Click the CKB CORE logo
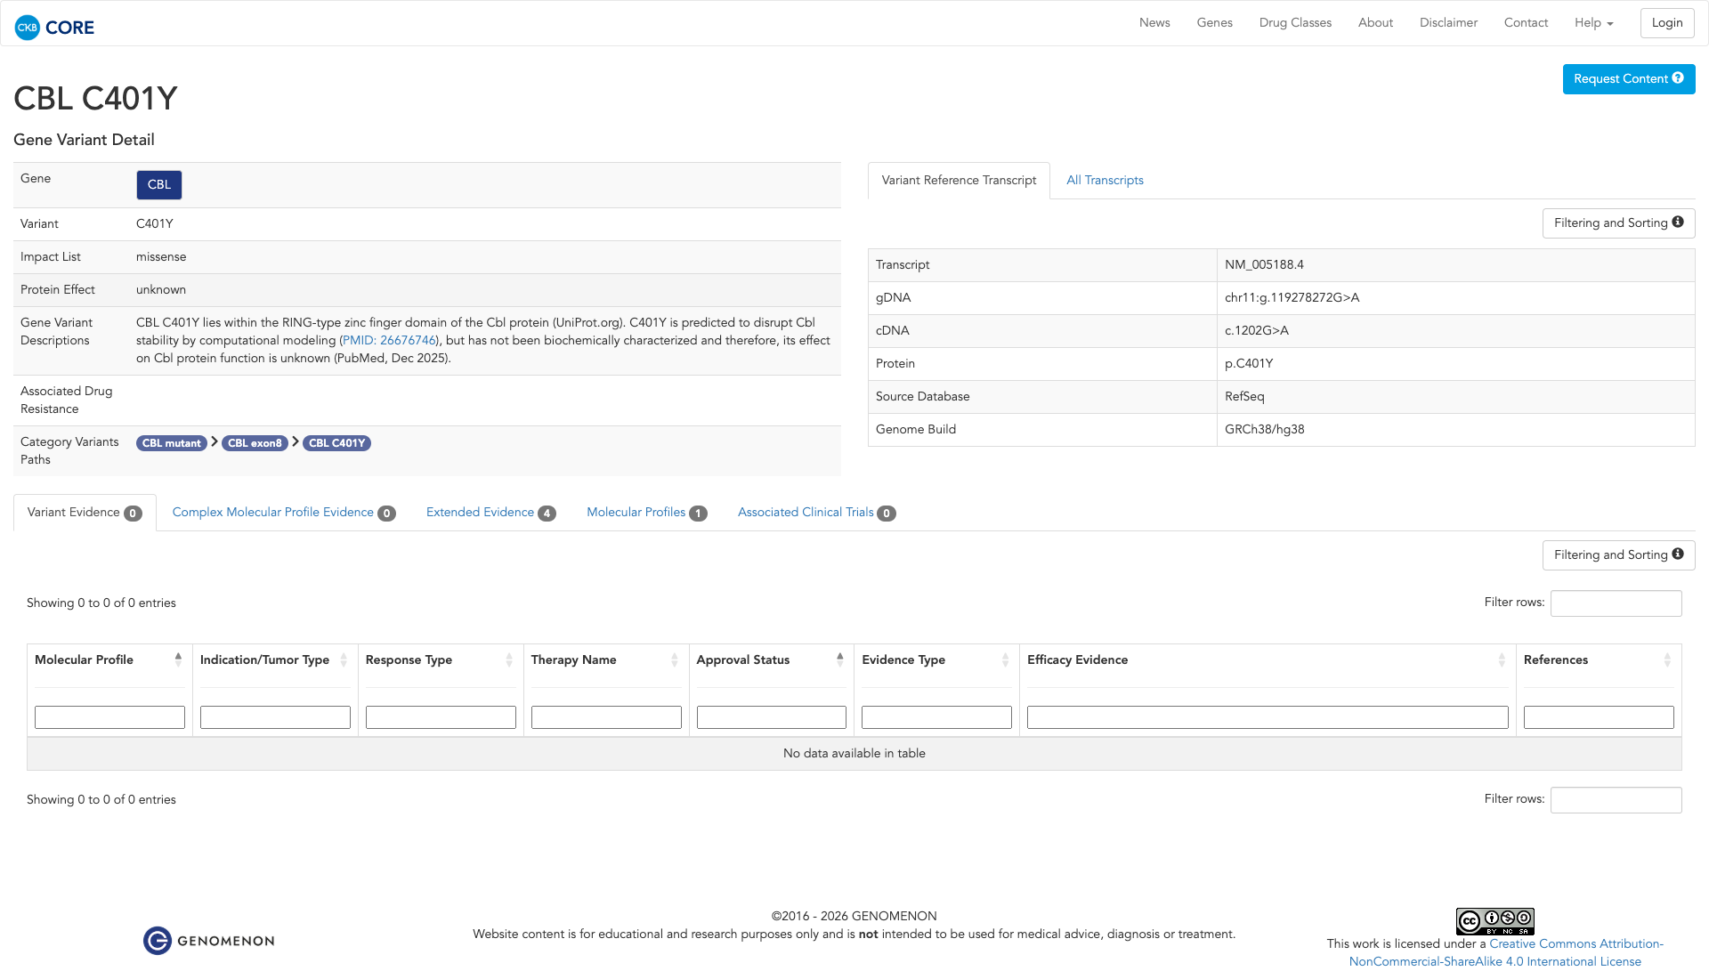Screen dimensions: 1709x971 (54, 27)
